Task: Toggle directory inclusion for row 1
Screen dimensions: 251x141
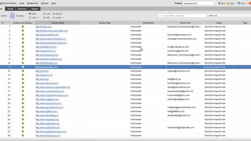Action: tap(23, 27)
